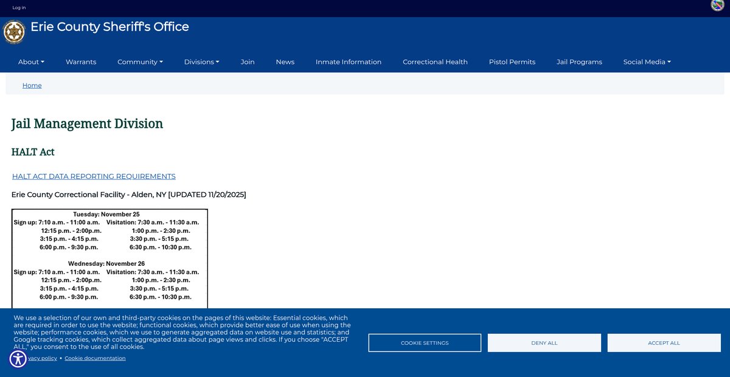
Task: Click the Log in link
Action: click(19, 8)
